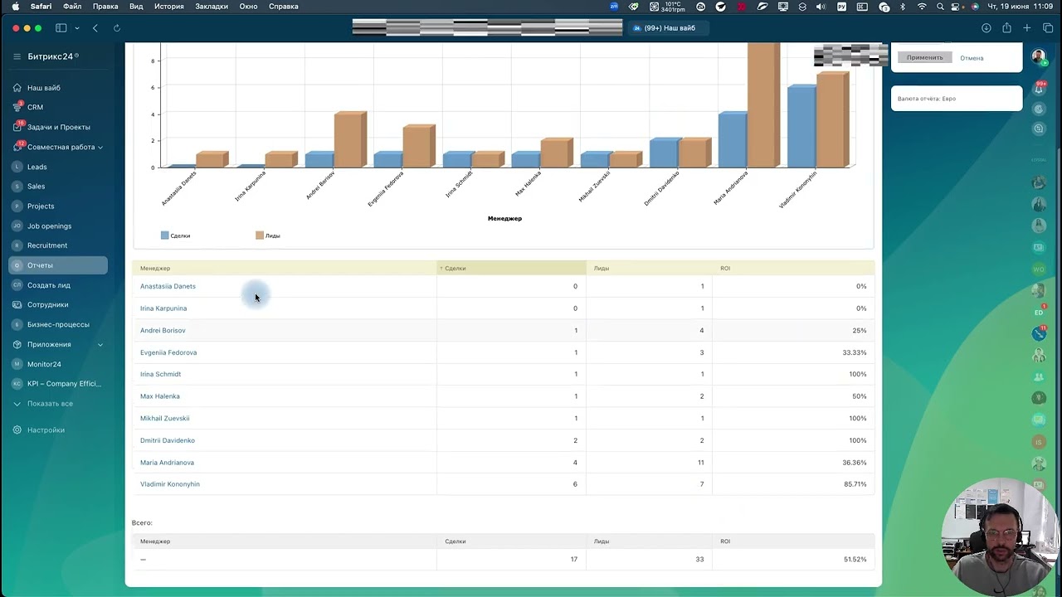Viewport: 1062px width, 597px height.
Task: Go back with Safari back arrow
Action: (95, 28)
